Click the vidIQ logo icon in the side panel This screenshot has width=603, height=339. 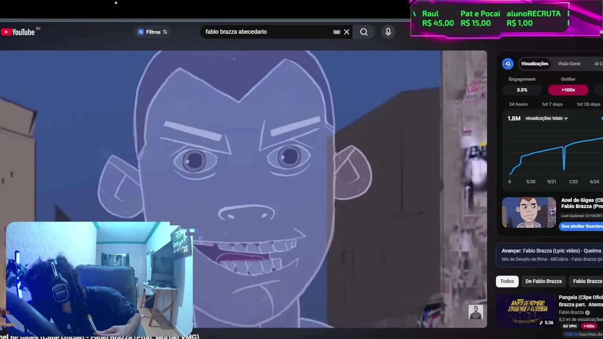click(x=508, y=64)
